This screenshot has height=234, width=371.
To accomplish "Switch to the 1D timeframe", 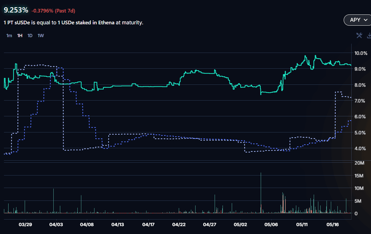I will (30, 35).
